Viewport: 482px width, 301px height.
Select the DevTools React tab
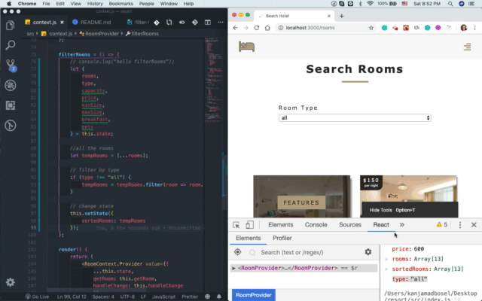(381, 225)
